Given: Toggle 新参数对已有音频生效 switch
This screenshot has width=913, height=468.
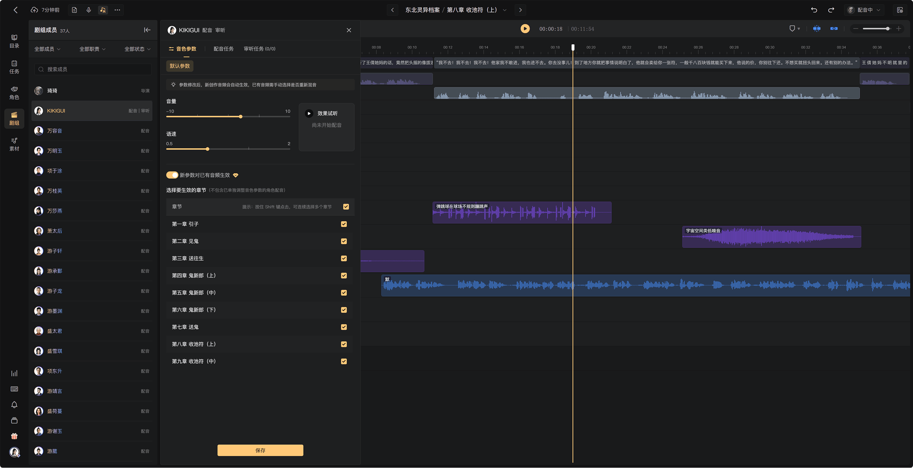Looking at the screenshot, I should [172, 175].
